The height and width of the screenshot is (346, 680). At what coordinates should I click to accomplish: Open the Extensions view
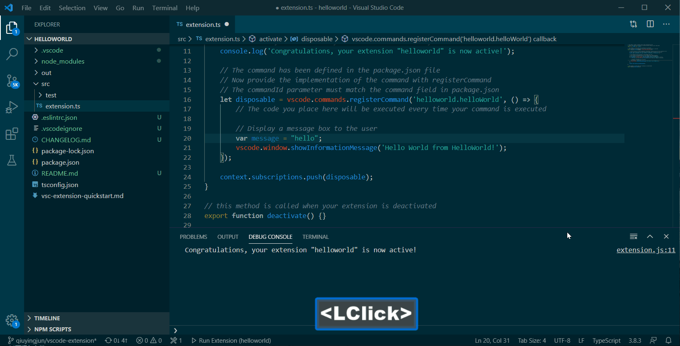[x=12, y=134]
